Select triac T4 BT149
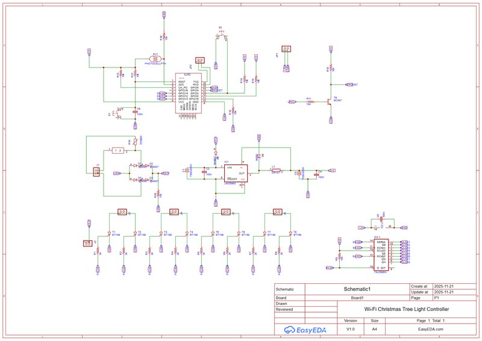 pos(187,234)
